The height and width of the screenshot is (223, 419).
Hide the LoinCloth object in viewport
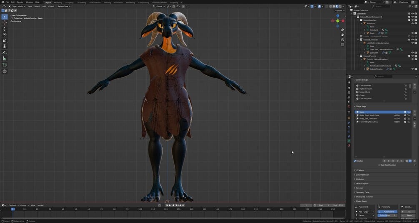click(x=412, y=53)
